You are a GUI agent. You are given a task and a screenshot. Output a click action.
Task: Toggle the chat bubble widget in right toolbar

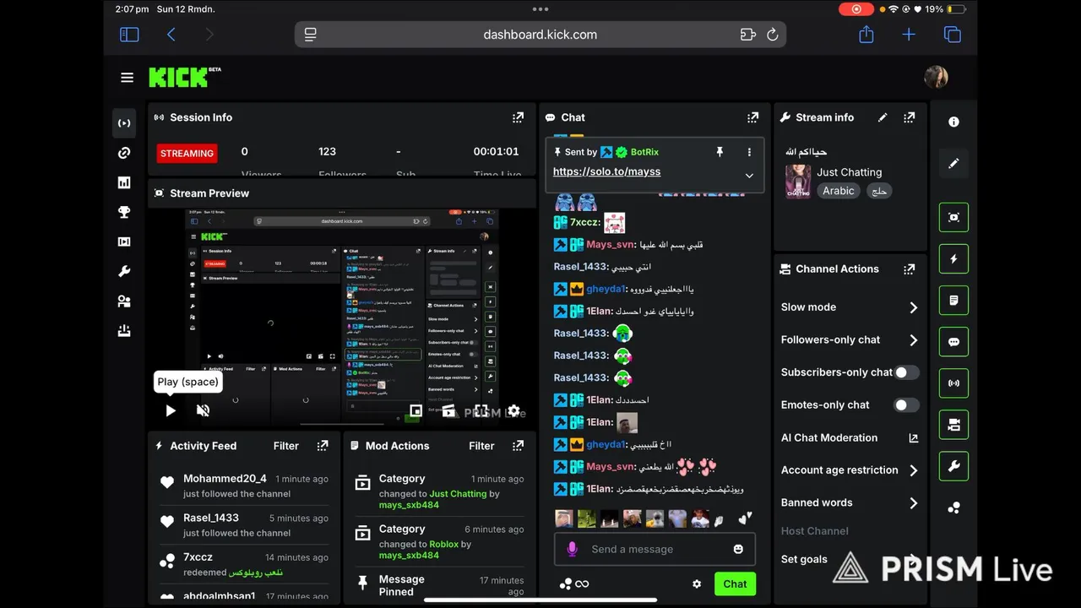[x=953, y=342]
